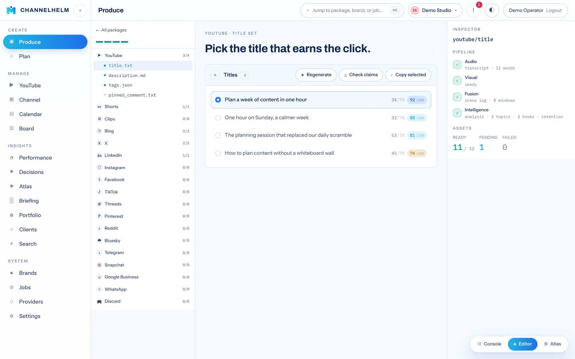Click the TikTok icon in the package list
The width and height of the screenshot is (575, 359).
[x=100, y=192]
